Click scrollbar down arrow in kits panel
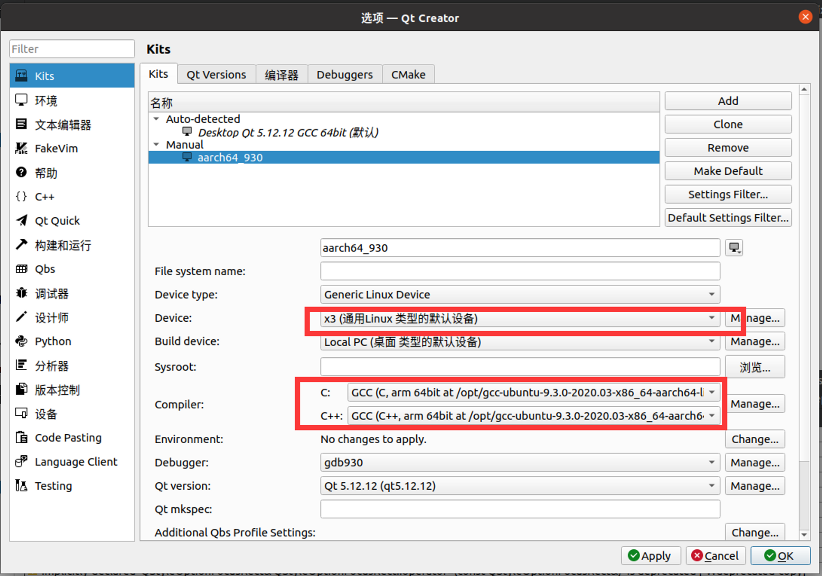 click(804, 535)
